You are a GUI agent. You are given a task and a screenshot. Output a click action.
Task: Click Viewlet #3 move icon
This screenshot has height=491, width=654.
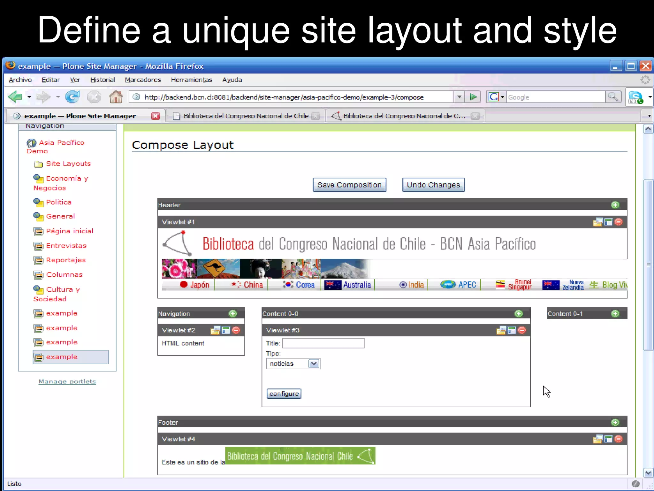pos(501,330)
